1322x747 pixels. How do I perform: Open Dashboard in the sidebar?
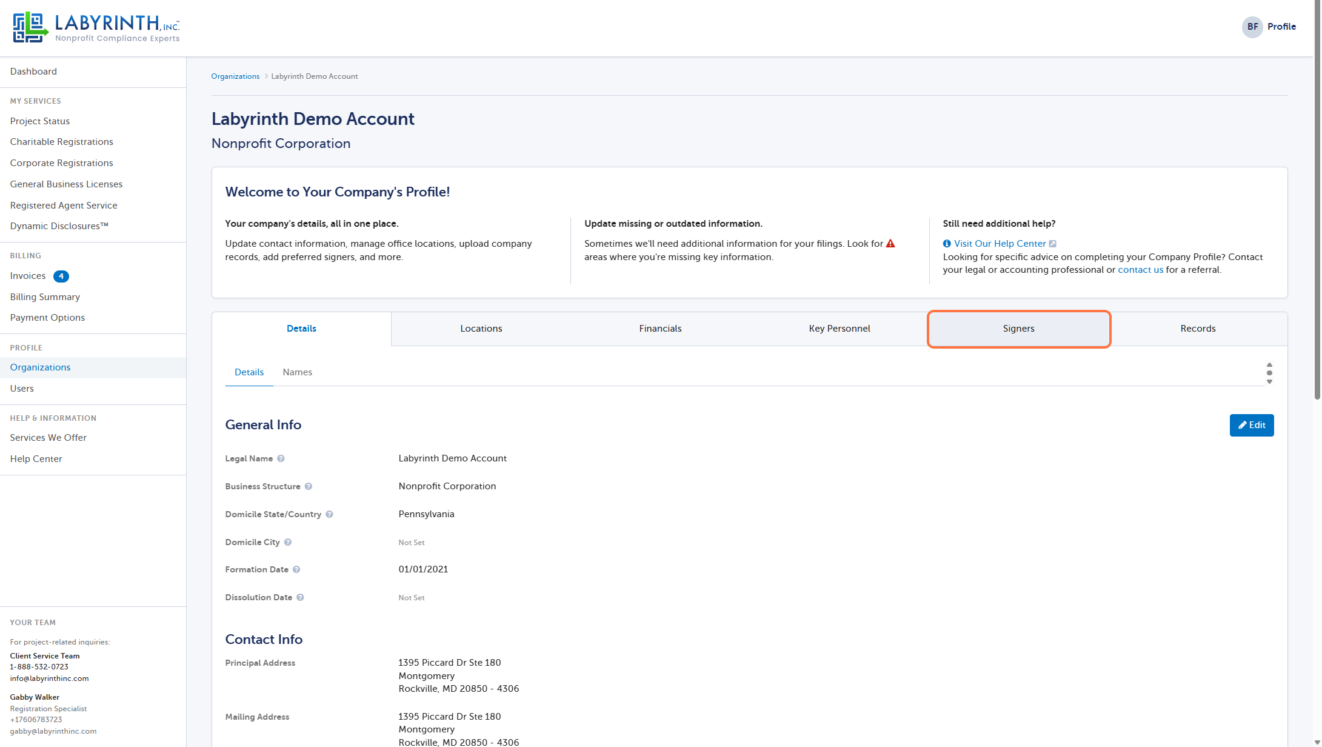point(33,72)
